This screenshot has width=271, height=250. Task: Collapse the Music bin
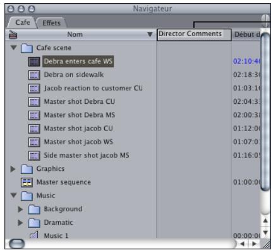coord(14,196)
